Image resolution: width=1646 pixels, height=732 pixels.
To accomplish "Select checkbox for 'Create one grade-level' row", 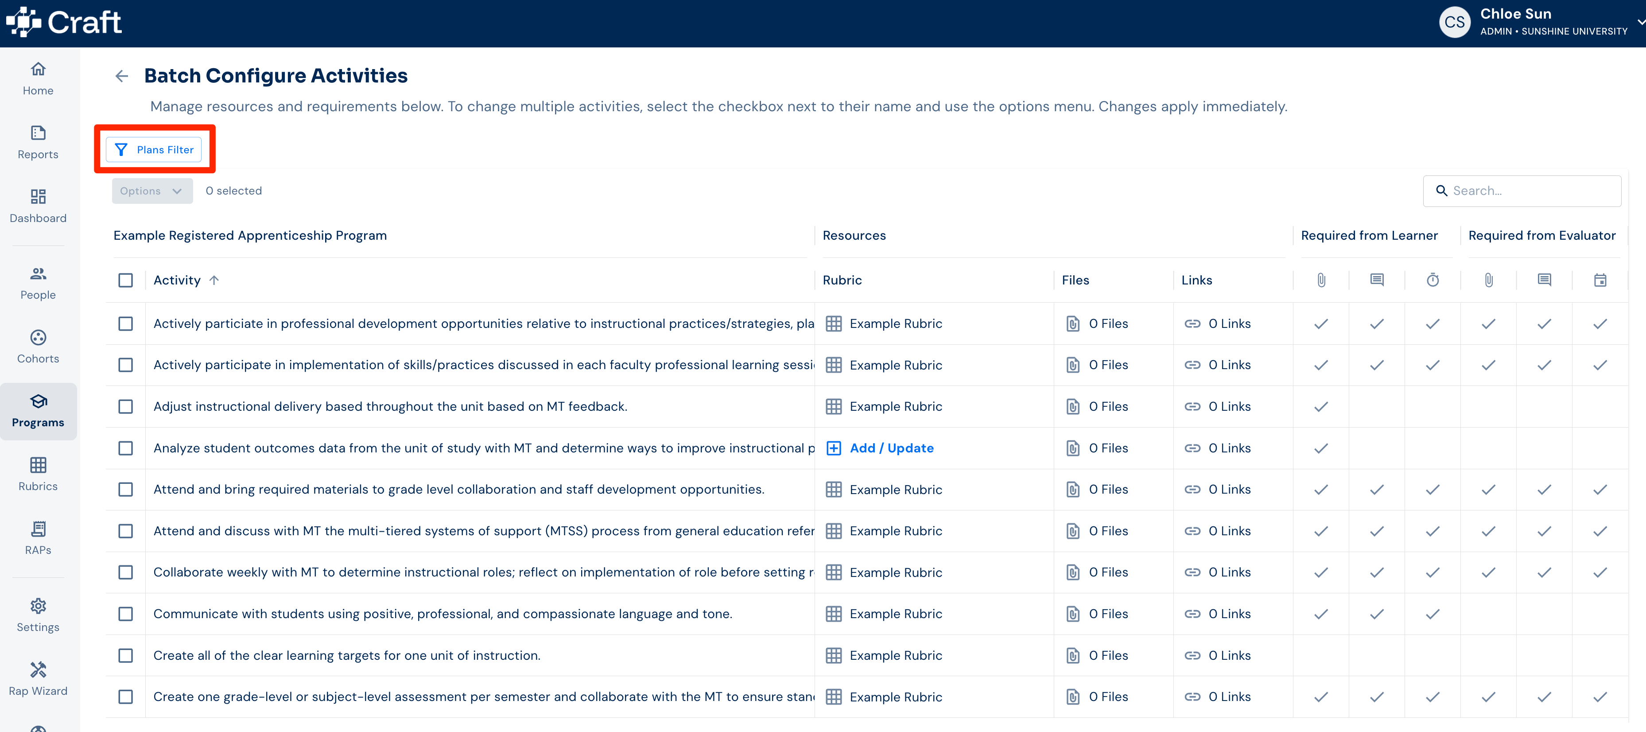I will [x=126, y=697].
